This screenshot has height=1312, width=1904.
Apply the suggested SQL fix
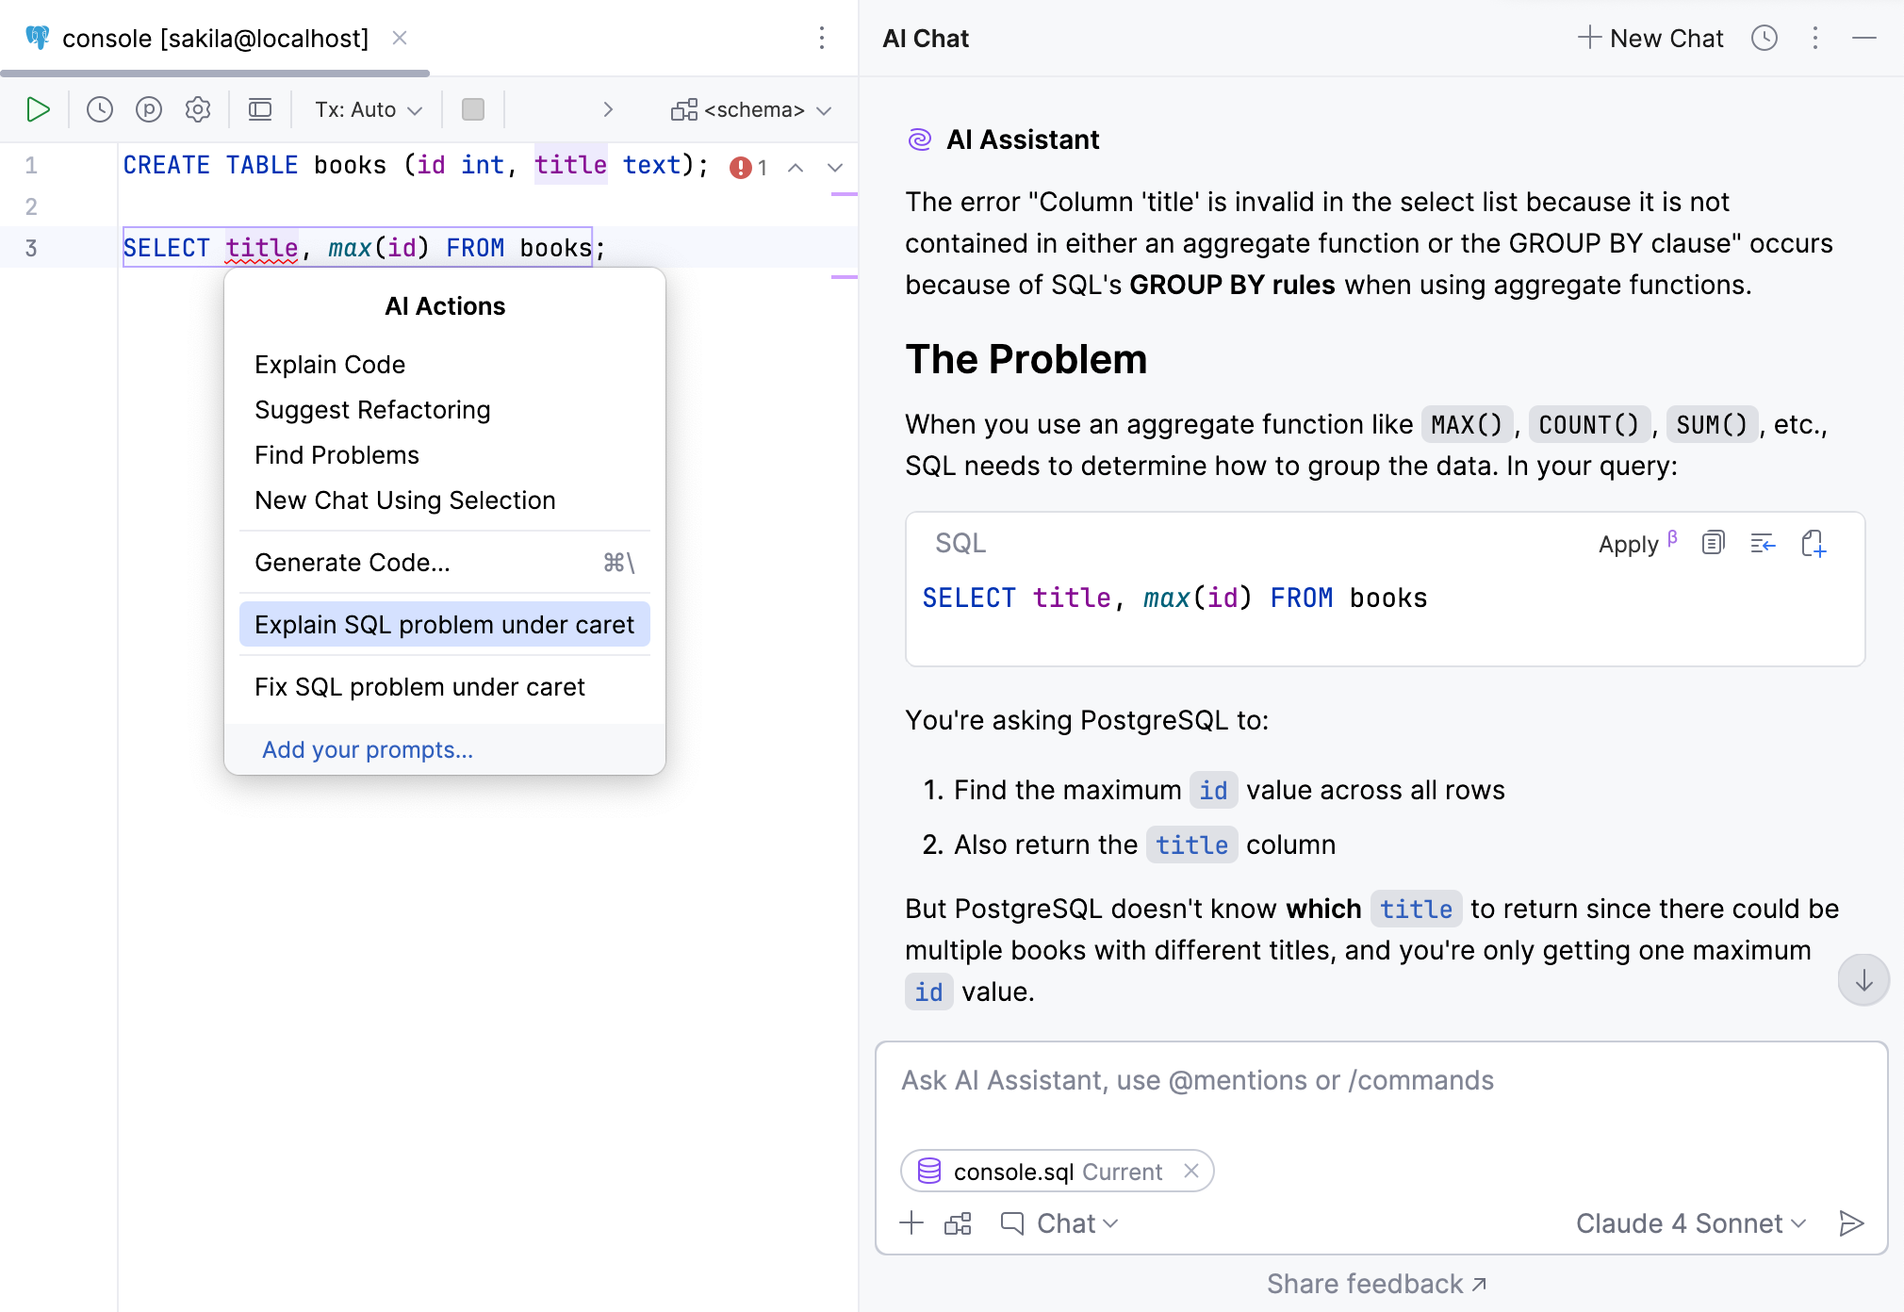point(1630,544)
